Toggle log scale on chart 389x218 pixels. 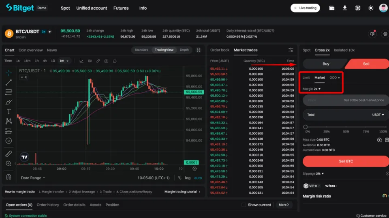(x=188, y=178)
